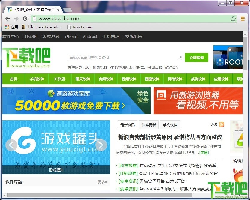250x200 pixels.
Task: Open iPhone in the top black bar
Action: point(71,37)
